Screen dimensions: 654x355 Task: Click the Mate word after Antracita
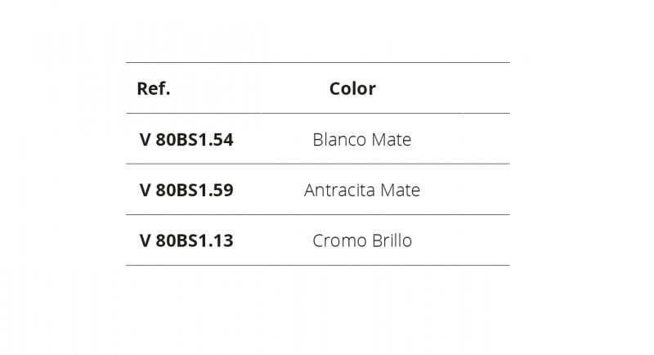coord(401,191)
